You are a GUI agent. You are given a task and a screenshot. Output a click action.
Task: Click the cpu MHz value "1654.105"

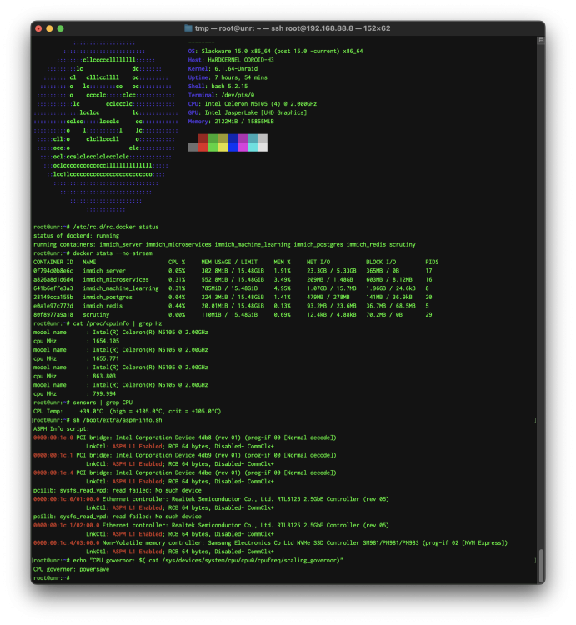[x=106, y=341]
